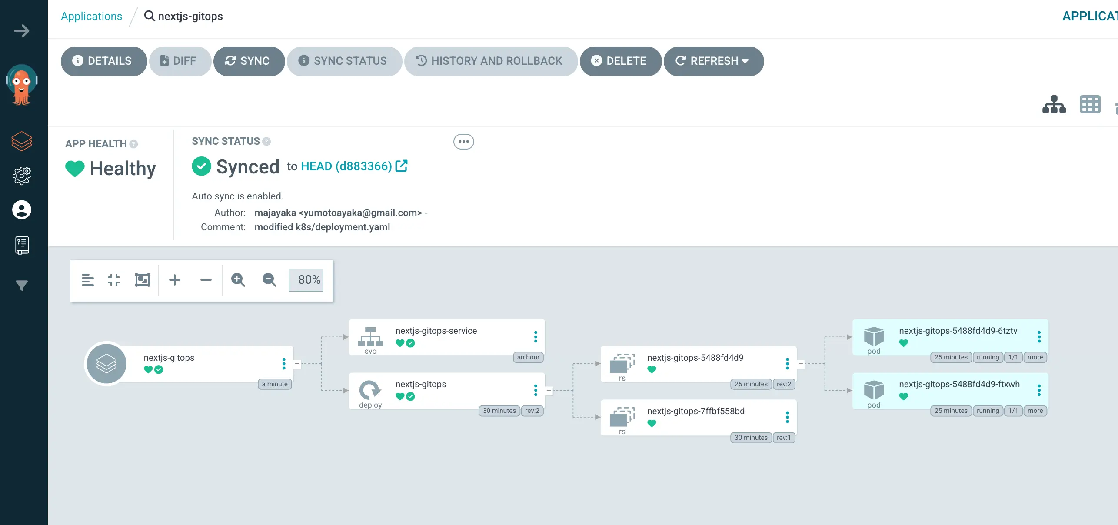Decrease zoom with the minus control
The width and height of the screenshot is (1118, 525).
click(x=206, y=280)
